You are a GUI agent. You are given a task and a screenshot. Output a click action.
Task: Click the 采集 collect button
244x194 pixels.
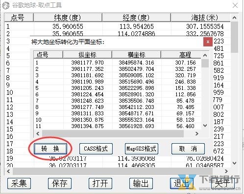tap(19, 183)
